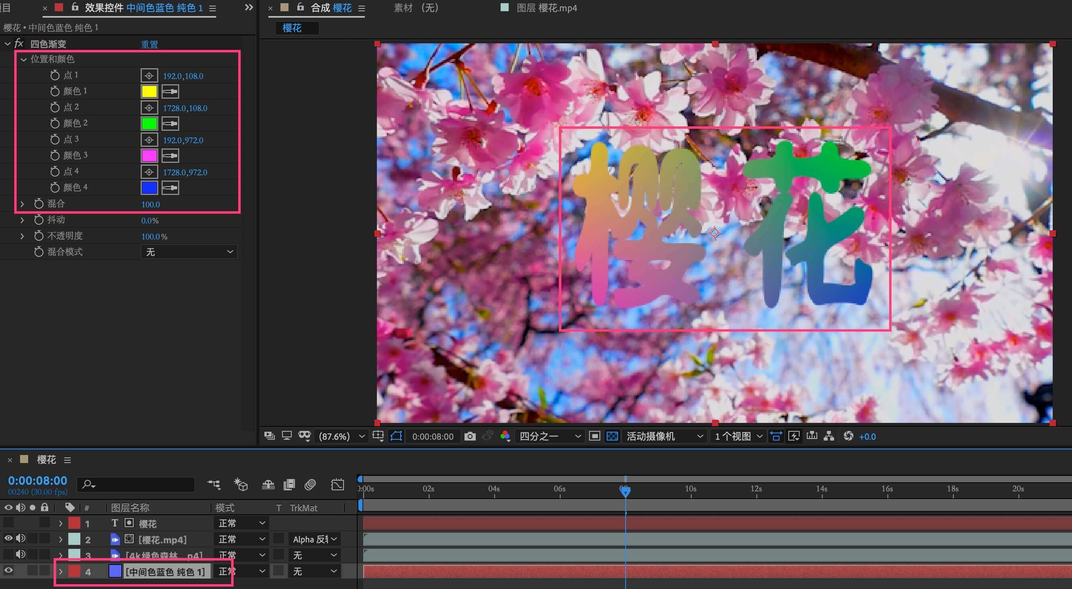Click the Show Channel RGB icon
The height and width of the screenshot is (589, 1072).
click(x=505, y=436)
